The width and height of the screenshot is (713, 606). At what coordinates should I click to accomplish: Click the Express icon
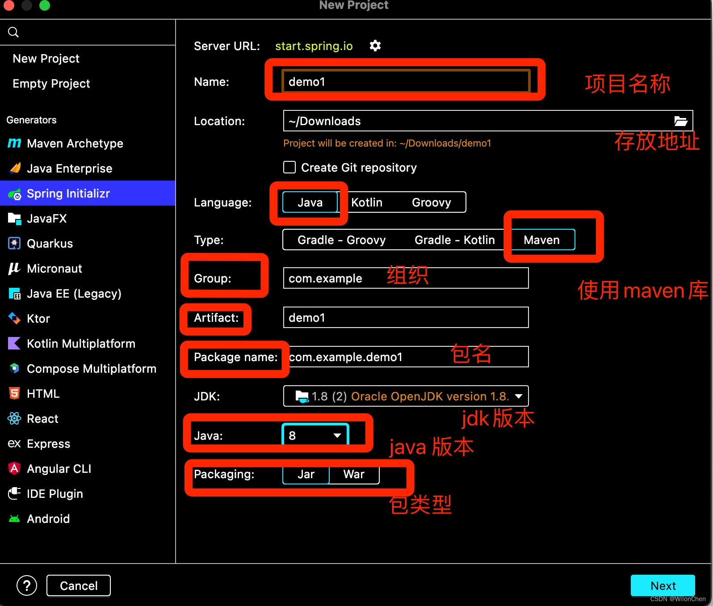(14, 443)
